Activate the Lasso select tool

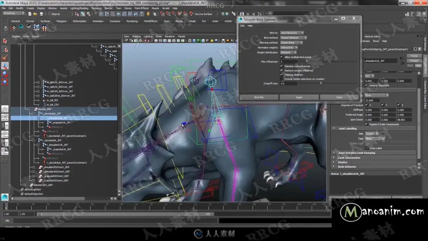(x=5, y=50)
